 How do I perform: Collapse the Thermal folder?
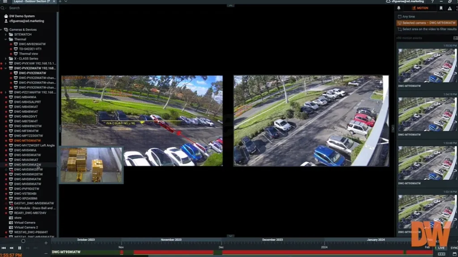5,39
